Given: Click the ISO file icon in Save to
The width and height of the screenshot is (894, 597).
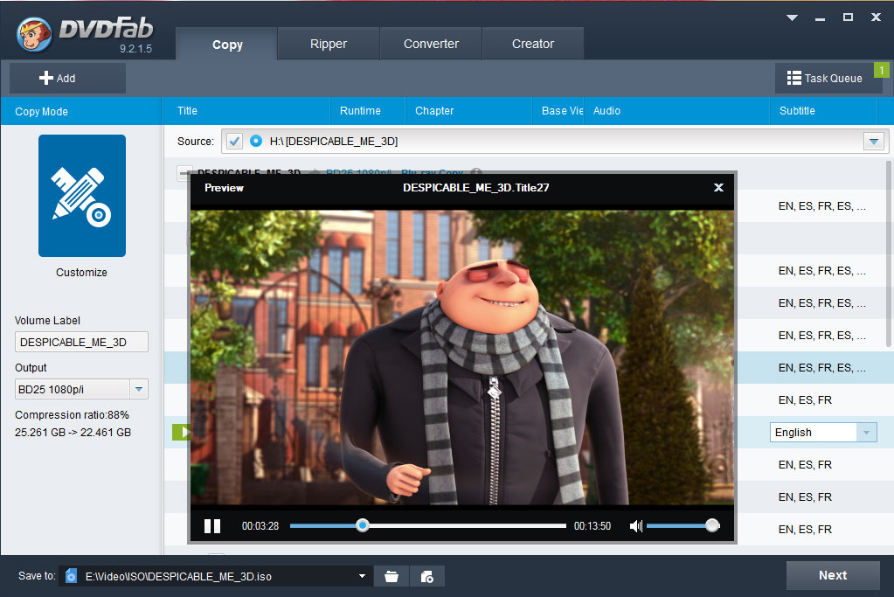Looking at the screenshot, I should click(71, 576).
